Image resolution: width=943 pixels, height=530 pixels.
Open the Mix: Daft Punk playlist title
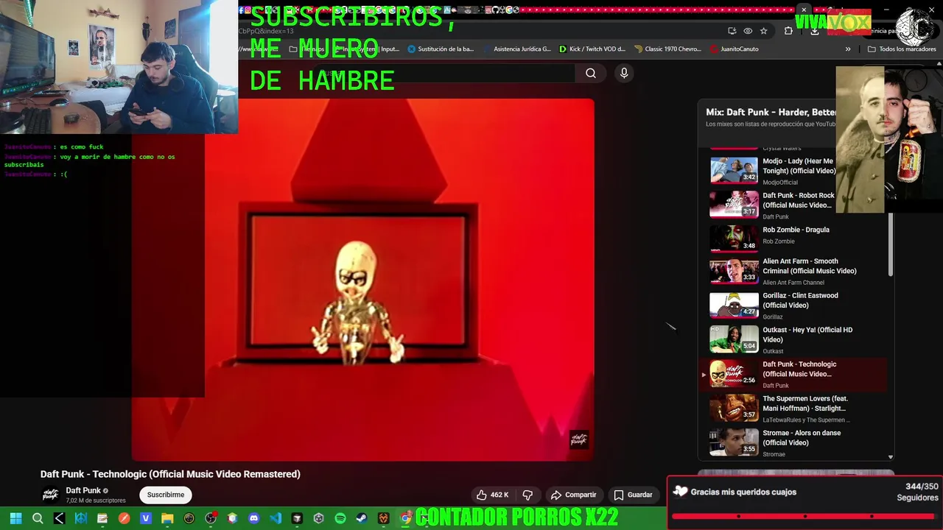point(771,112)
